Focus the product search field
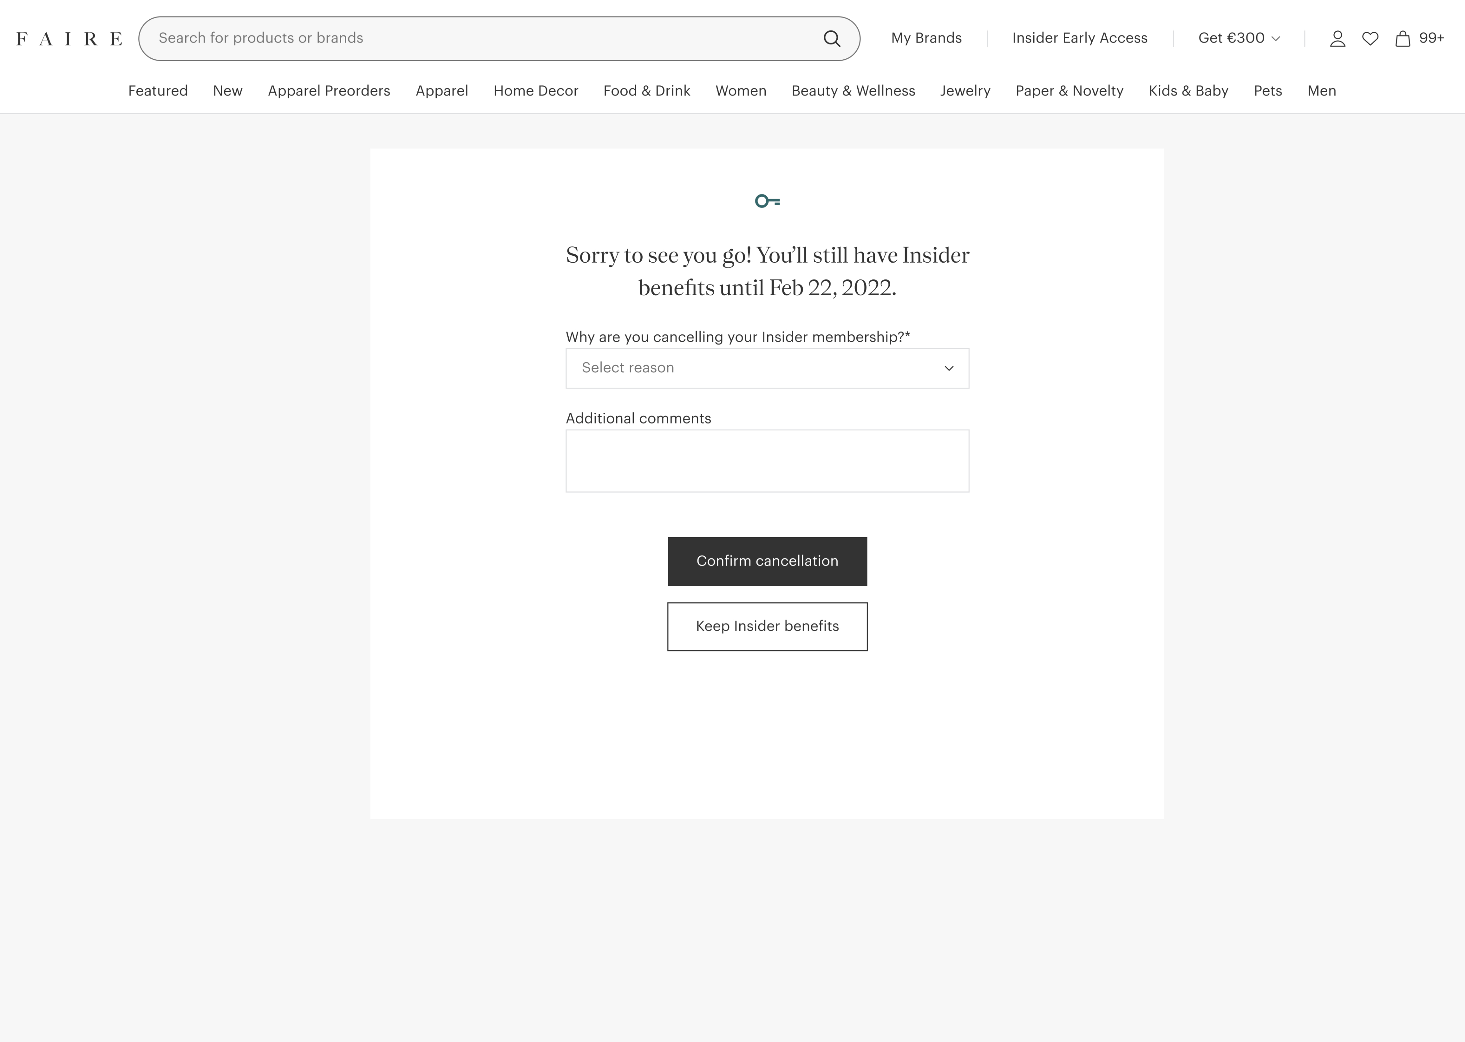The width and height of the screenshot is (1465, 1042). (499, 39)
